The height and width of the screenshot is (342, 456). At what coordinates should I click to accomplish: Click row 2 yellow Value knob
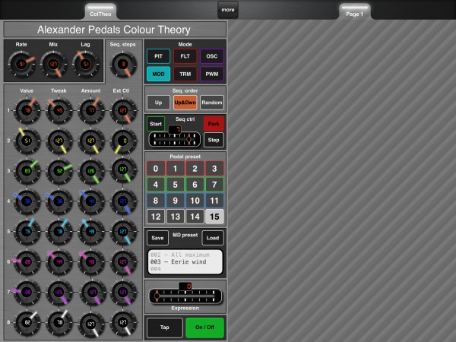point(27,141)
